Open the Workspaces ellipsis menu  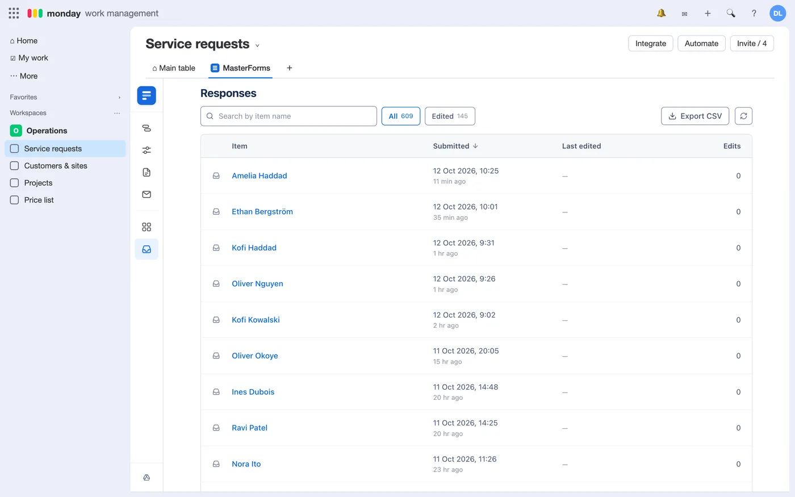pyautogui.click(x=117, y=113)
